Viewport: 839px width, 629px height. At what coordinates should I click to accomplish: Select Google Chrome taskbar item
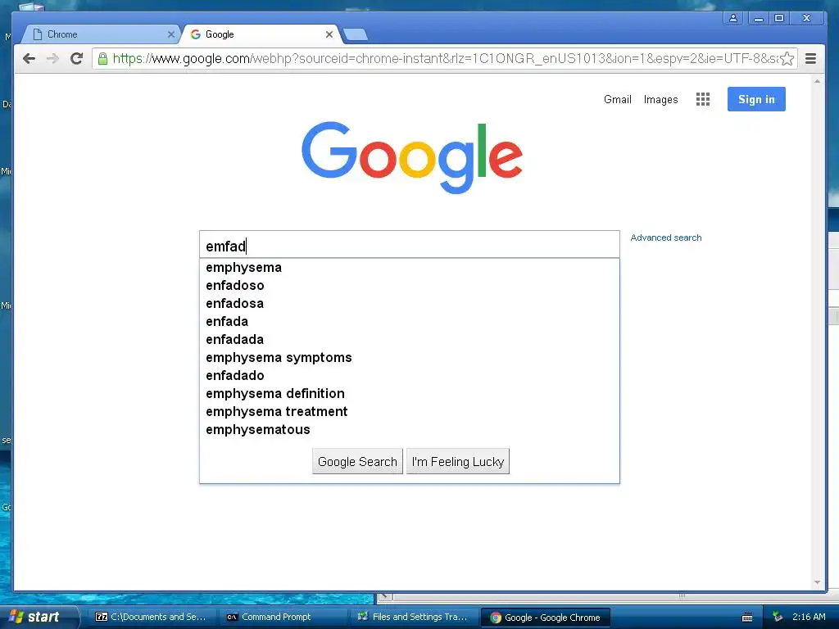(546, 618)
